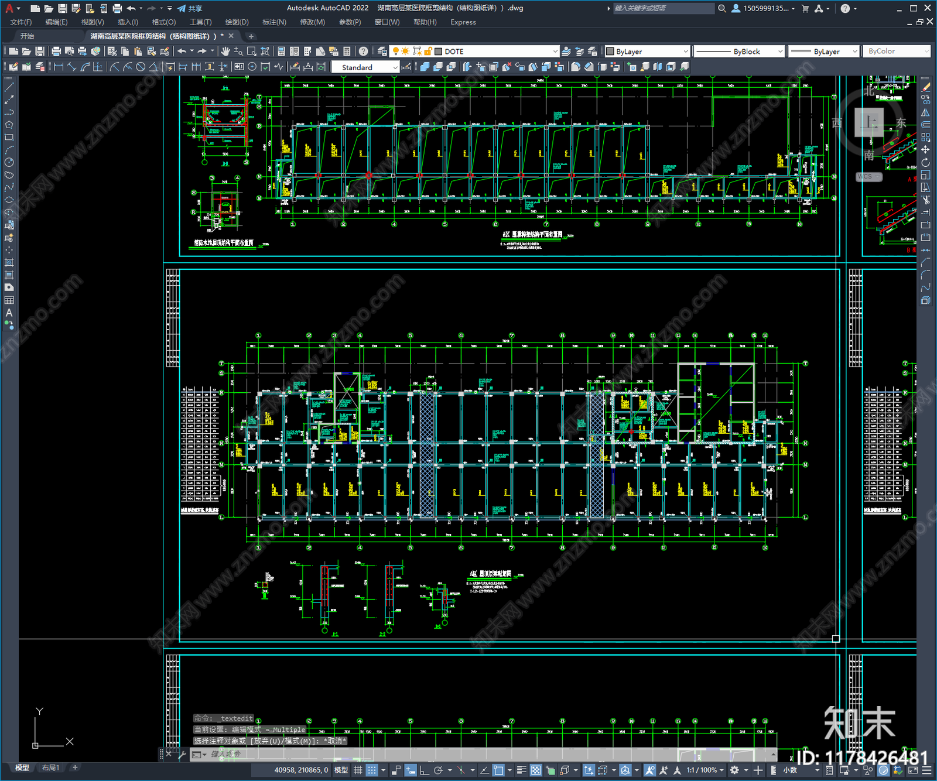Add a new layout with the plus button
937x781 pixels.
coord(75,768)
